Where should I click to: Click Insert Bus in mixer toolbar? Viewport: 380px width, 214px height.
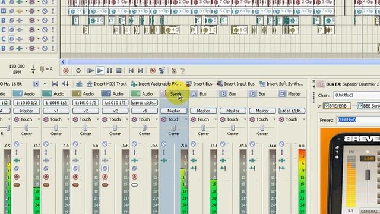[x=199, y=84]
